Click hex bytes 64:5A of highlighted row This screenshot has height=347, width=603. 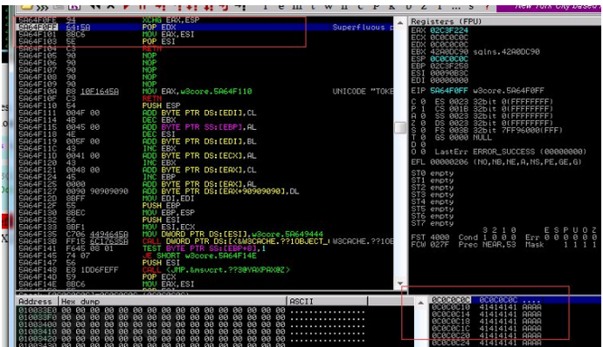pyautogui.click(x=78, y=27)
